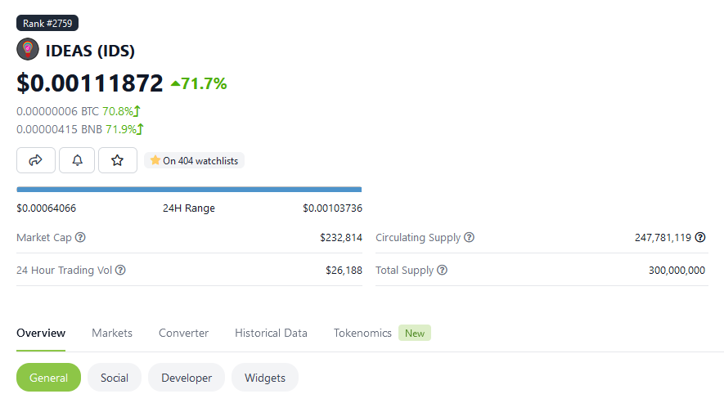Image resolution: width=724 pixels, height=403 pixels.
Task: Click the 24H range progress bar
Action: 189,190
